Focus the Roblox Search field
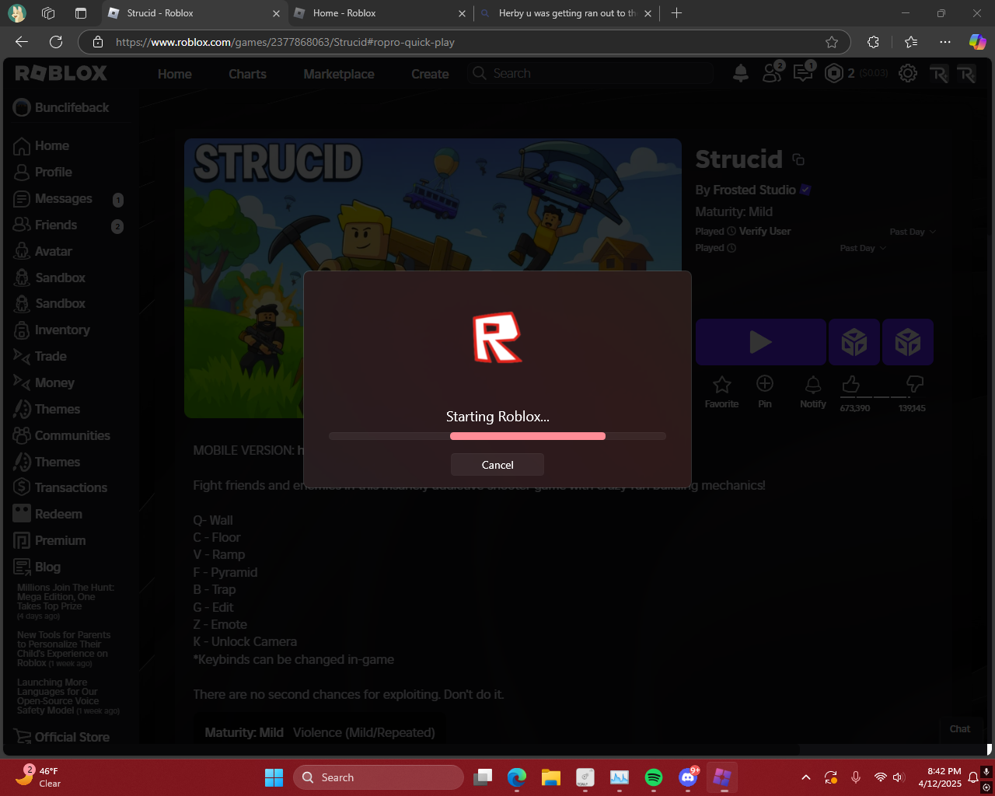 [x=591, y=73]
